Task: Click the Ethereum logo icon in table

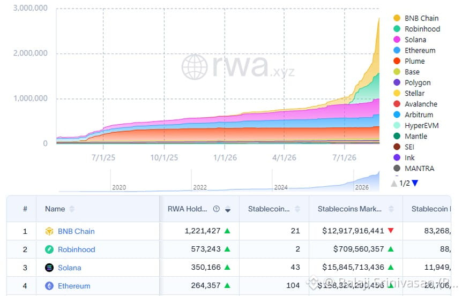Action: click(49, 286)
